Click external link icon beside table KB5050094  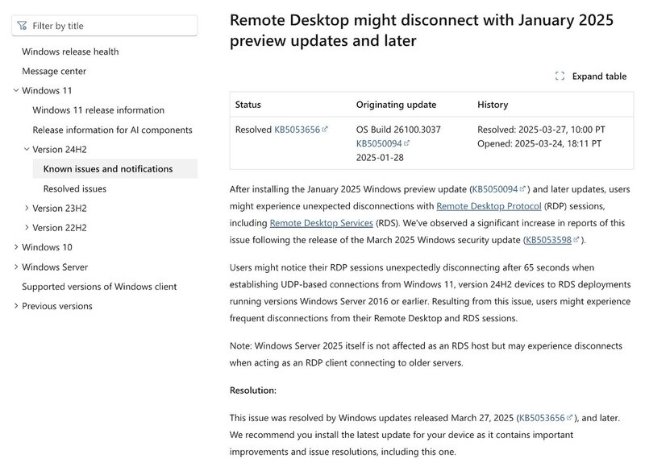(406, 143)
